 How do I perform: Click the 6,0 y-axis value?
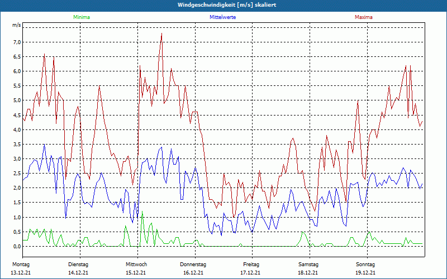pyautogui.click(x=17, y=71)
